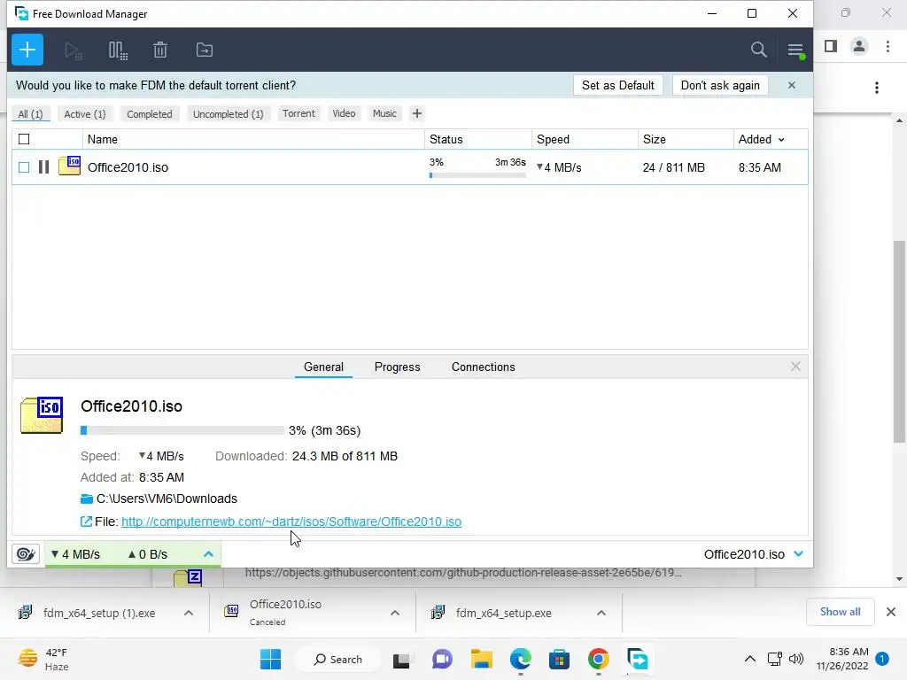The width and height of the screenshot is (907, 680).
Task: Open Task View from the taskbar
Action: click(401, 660)
